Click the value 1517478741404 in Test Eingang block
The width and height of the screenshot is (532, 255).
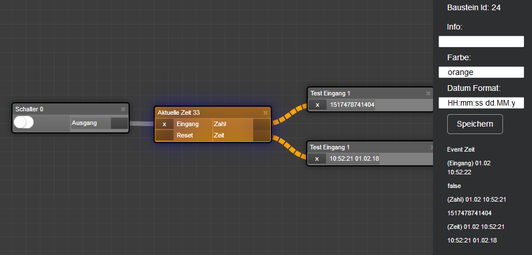[352, 105]
